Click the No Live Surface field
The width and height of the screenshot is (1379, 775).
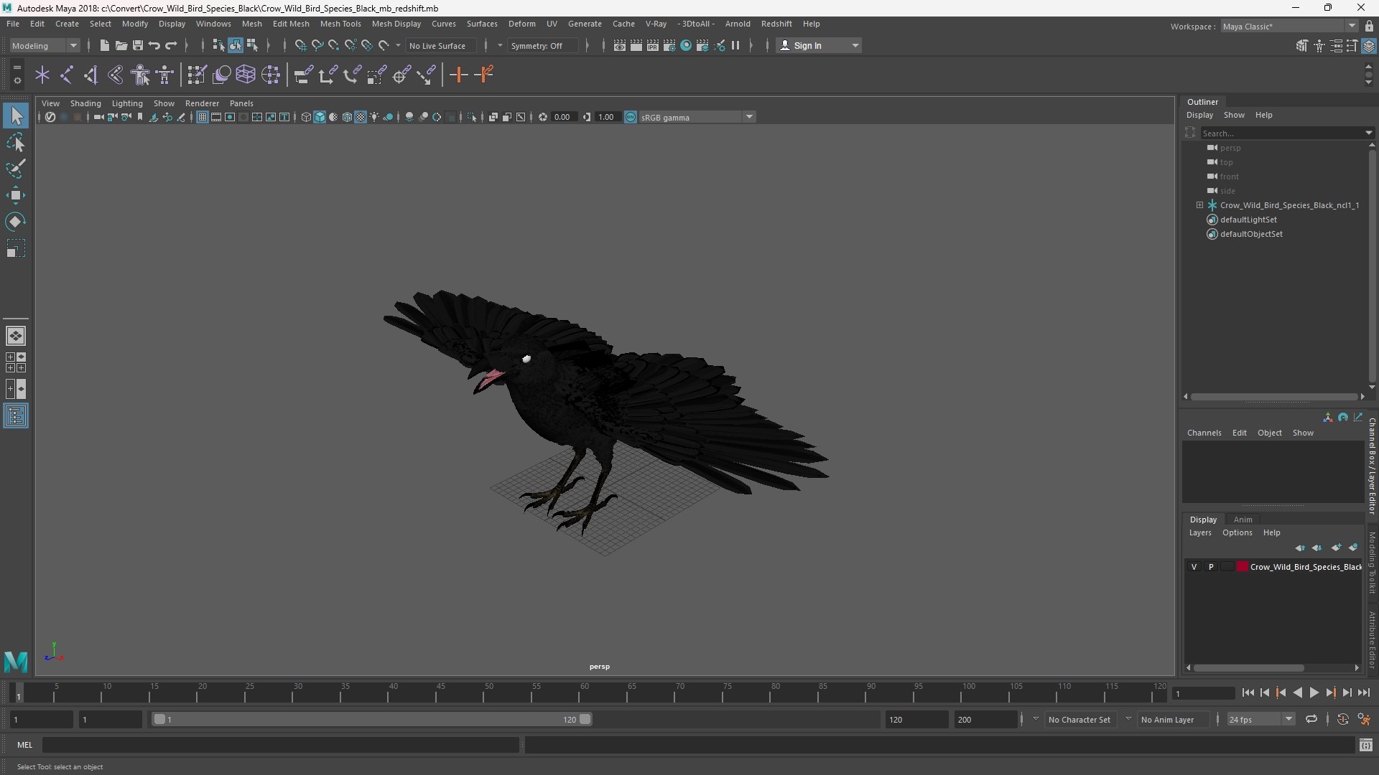tap(441, 45)
